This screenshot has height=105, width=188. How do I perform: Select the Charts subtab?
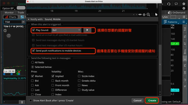click(11, 17)
